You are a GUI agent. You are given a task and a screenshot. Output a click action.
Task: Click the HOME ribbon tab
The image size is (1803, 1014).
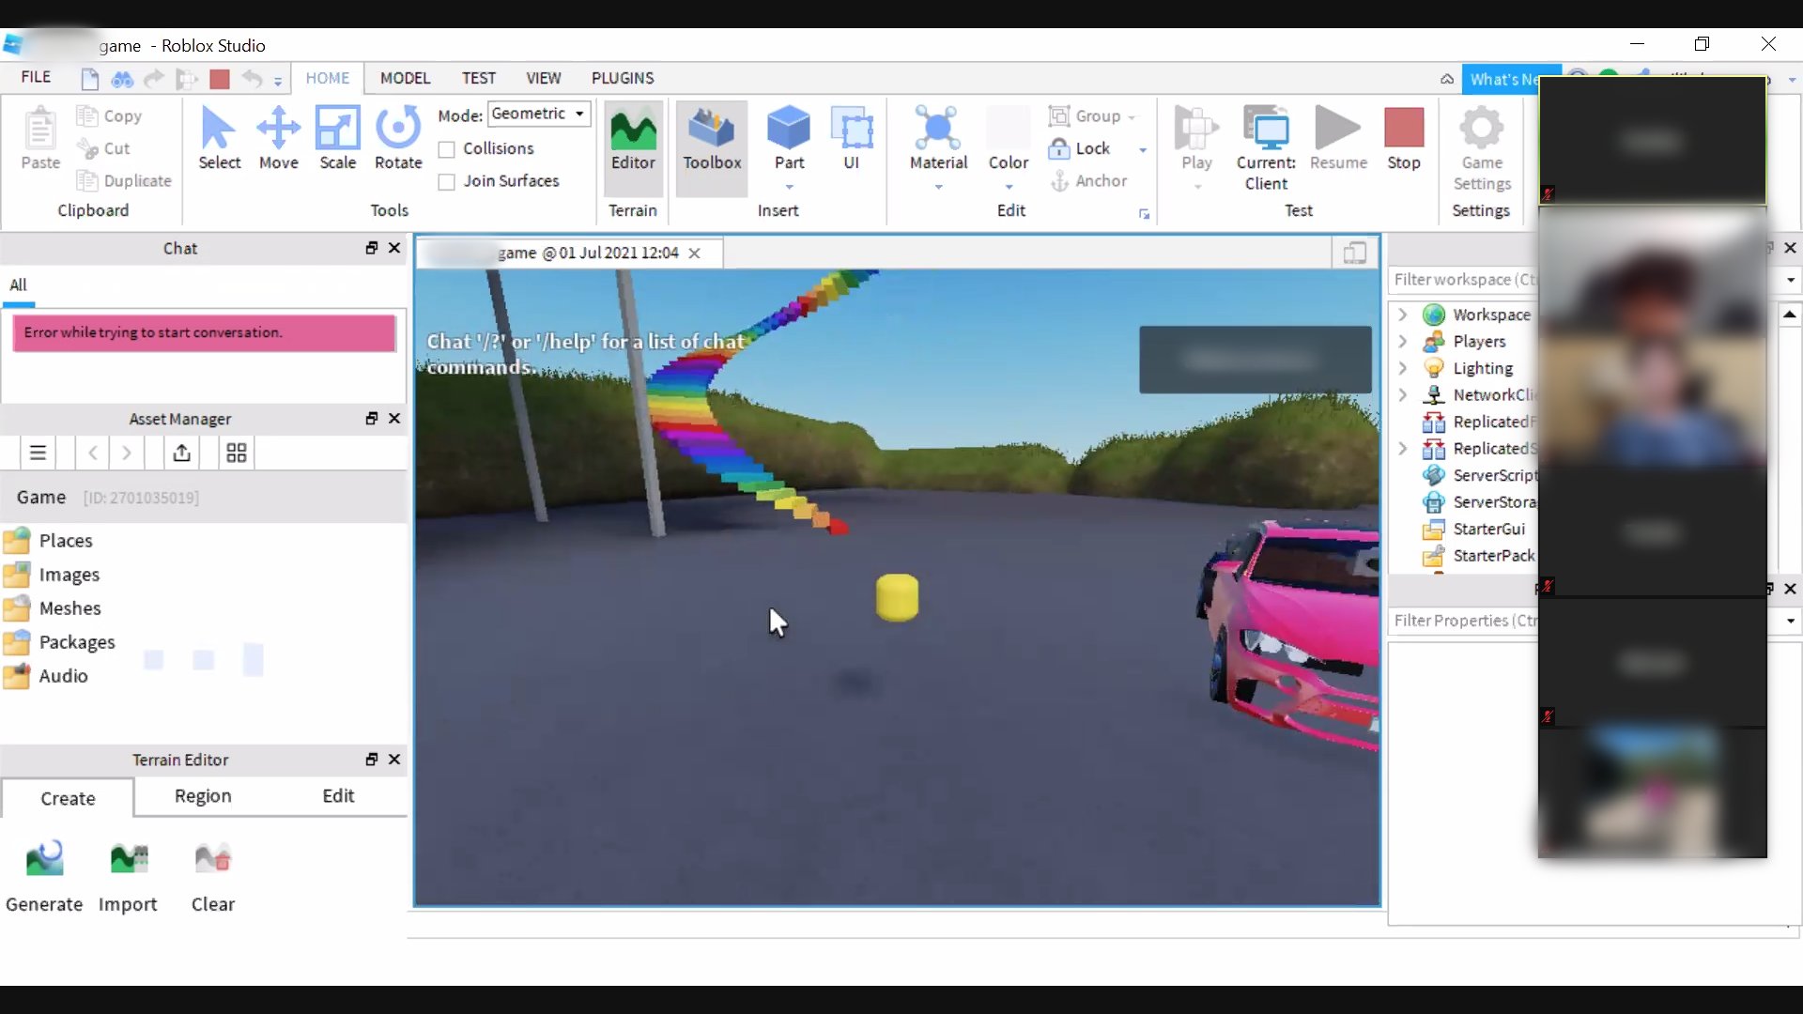click(327, 78)
